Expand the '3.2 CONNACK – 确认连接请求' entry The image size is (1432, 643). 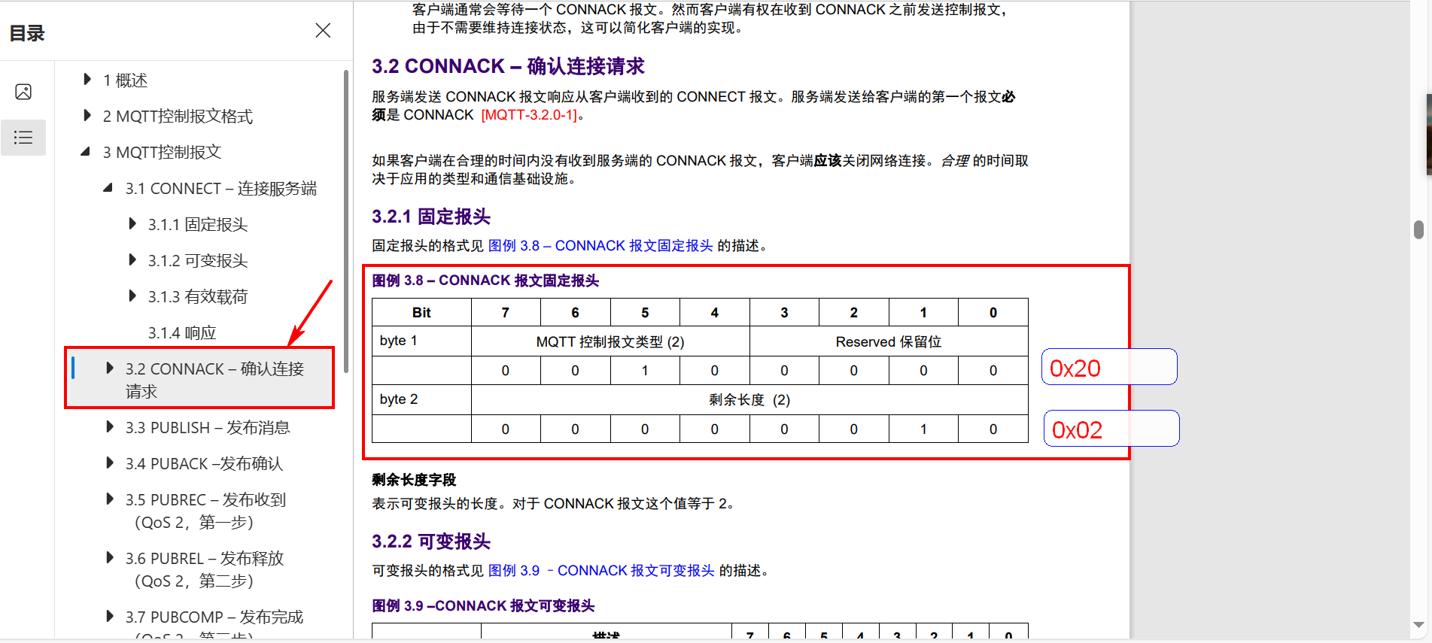110,369
